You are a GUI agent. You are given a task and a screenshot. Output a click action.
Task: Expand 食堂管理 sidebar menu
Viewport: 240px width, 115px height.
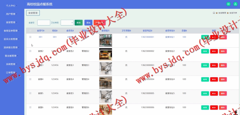point(11,23)
